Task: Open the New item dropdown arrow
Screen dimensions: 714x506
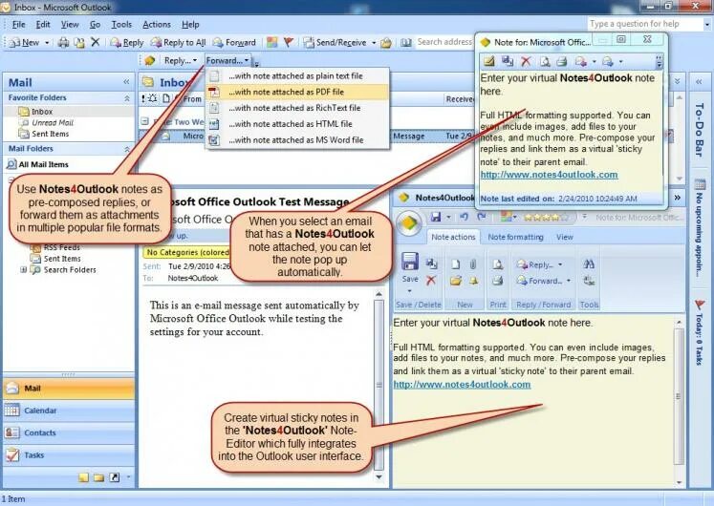Action: tap(47, 43)
